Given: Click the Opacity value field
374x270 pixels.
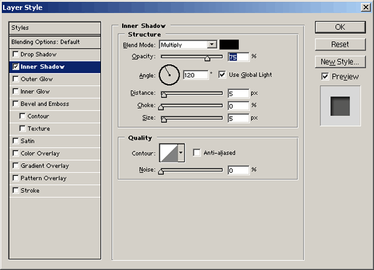Looking at the screenshot, I should (x=239, y=57).
